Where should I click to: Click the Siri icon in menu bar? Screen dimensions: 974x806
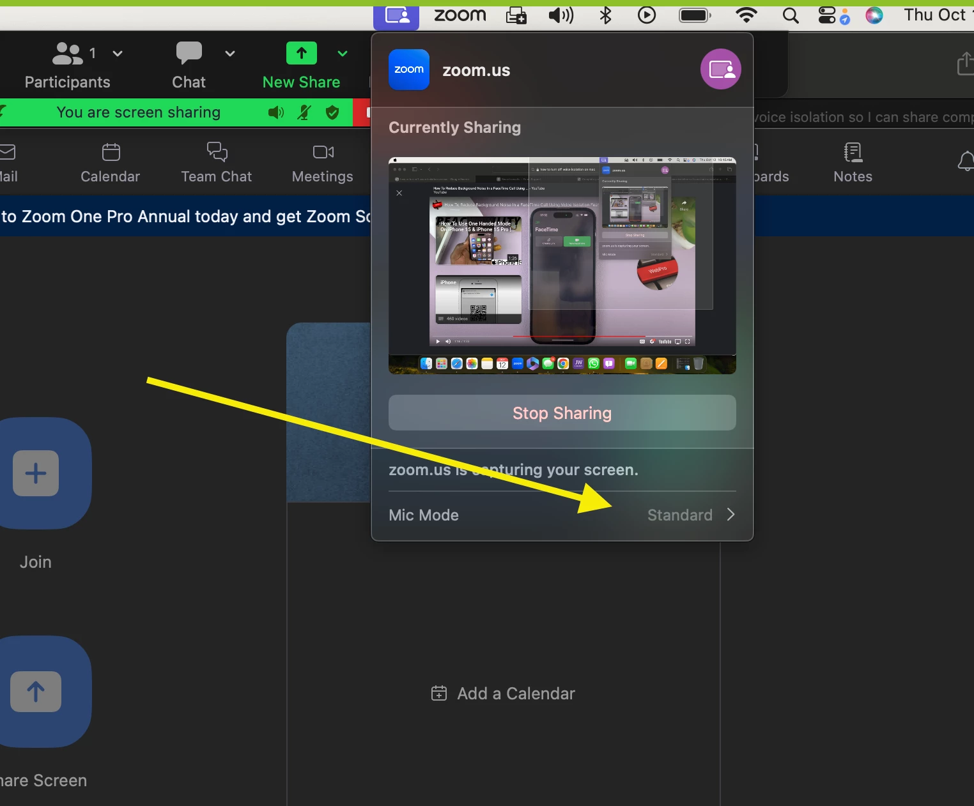(874, 15)
